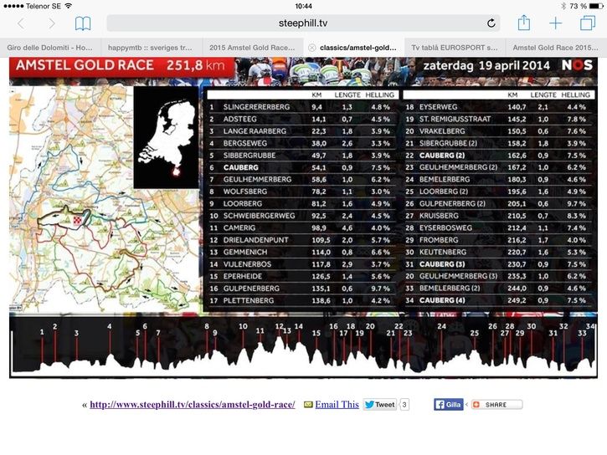Open Amstel Gold Race 2015 last tab

[556, 48]
